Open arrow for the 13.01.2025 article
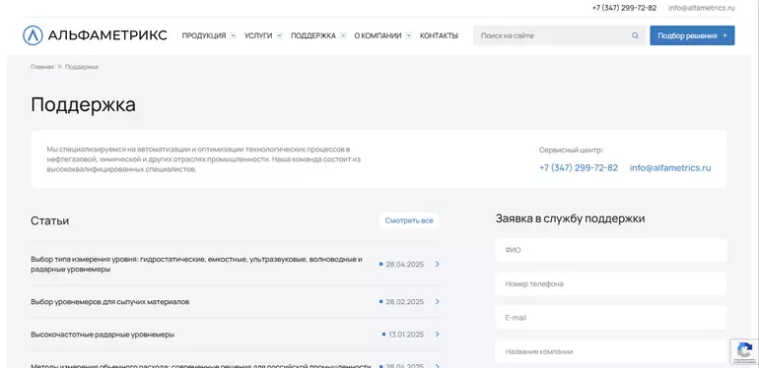Viewport: 759px width, 368px height. [x=437, y=335]
